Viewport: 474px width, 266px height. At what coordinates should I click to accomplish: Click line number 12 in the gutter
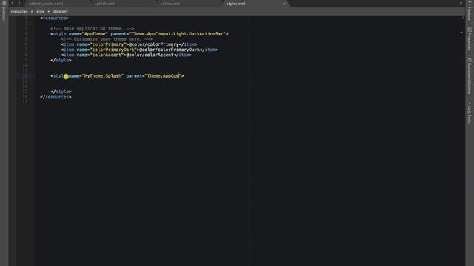tap(24, 75)
